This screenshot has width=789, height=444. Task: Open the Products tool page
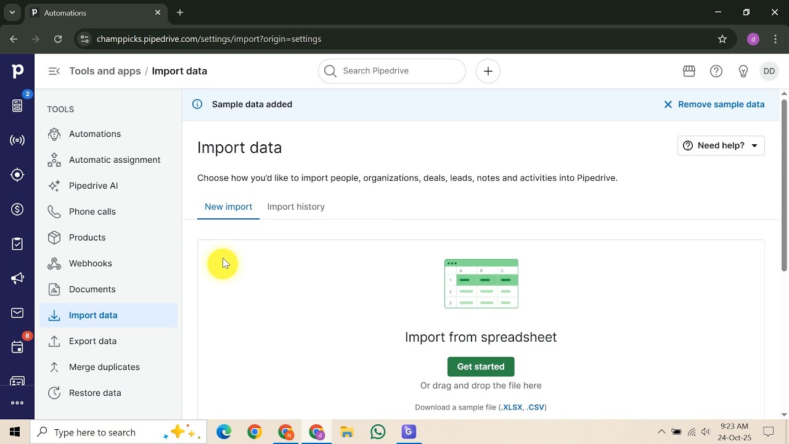[x=108, y=237]
